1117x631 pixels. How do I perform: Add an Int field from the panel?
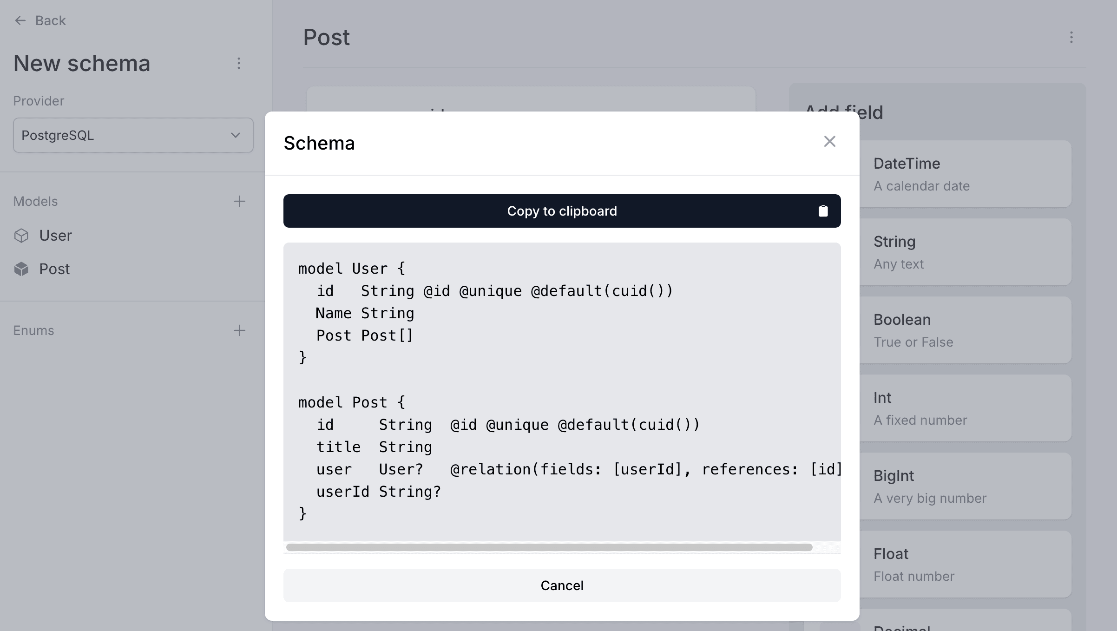click(x=967, y=408)
